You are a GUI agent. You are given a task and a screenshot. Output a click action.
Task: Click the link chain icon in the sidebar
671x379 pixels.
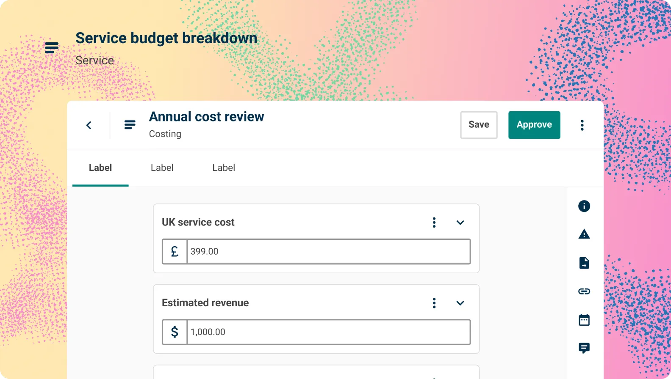tap(584, 291)
